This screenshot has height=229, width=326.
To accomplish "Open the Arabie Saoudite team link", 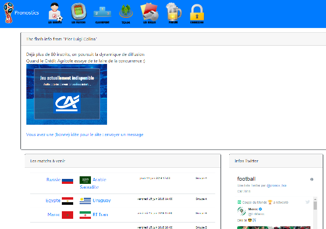I will [93, 183].
